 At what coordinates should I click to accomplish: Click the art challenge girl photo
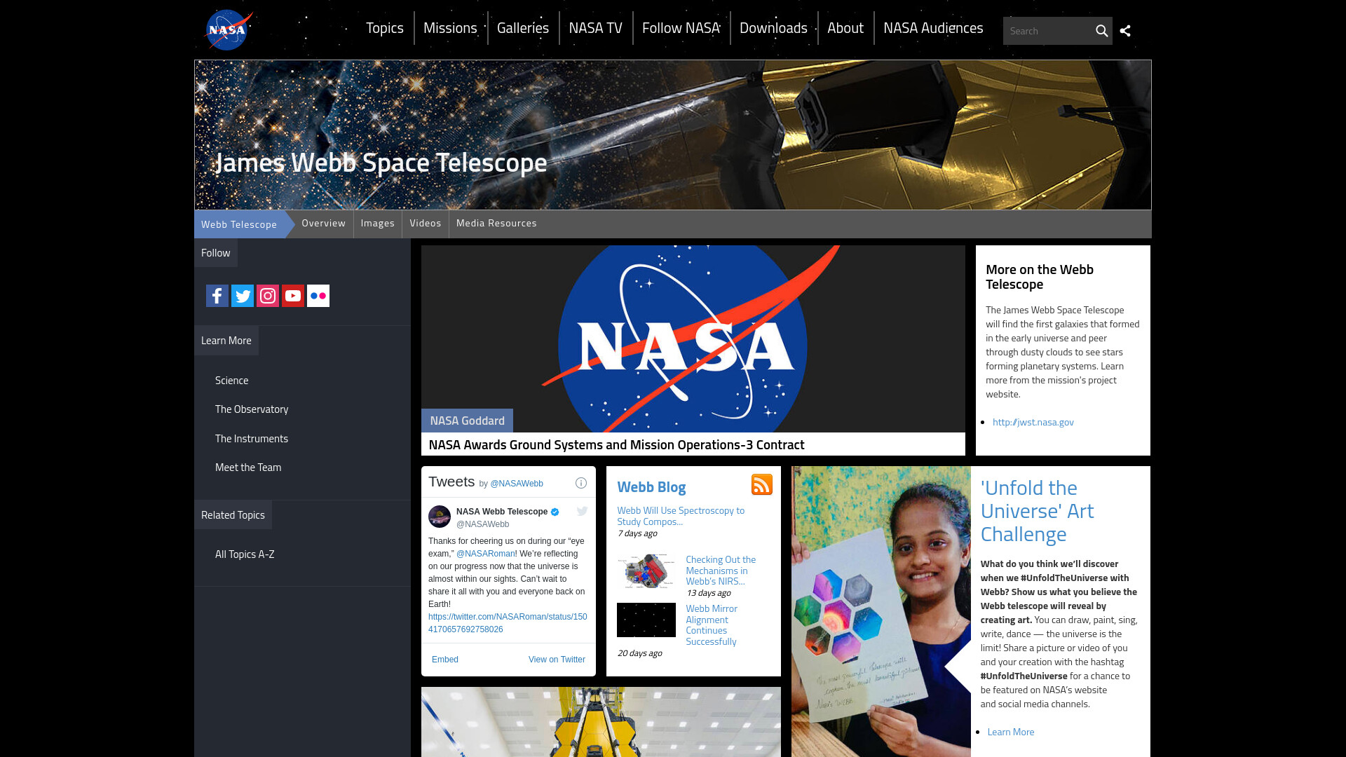pos(881,611)
